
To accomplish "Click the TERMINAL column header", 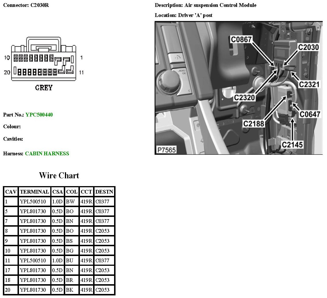I will (34, 192).
